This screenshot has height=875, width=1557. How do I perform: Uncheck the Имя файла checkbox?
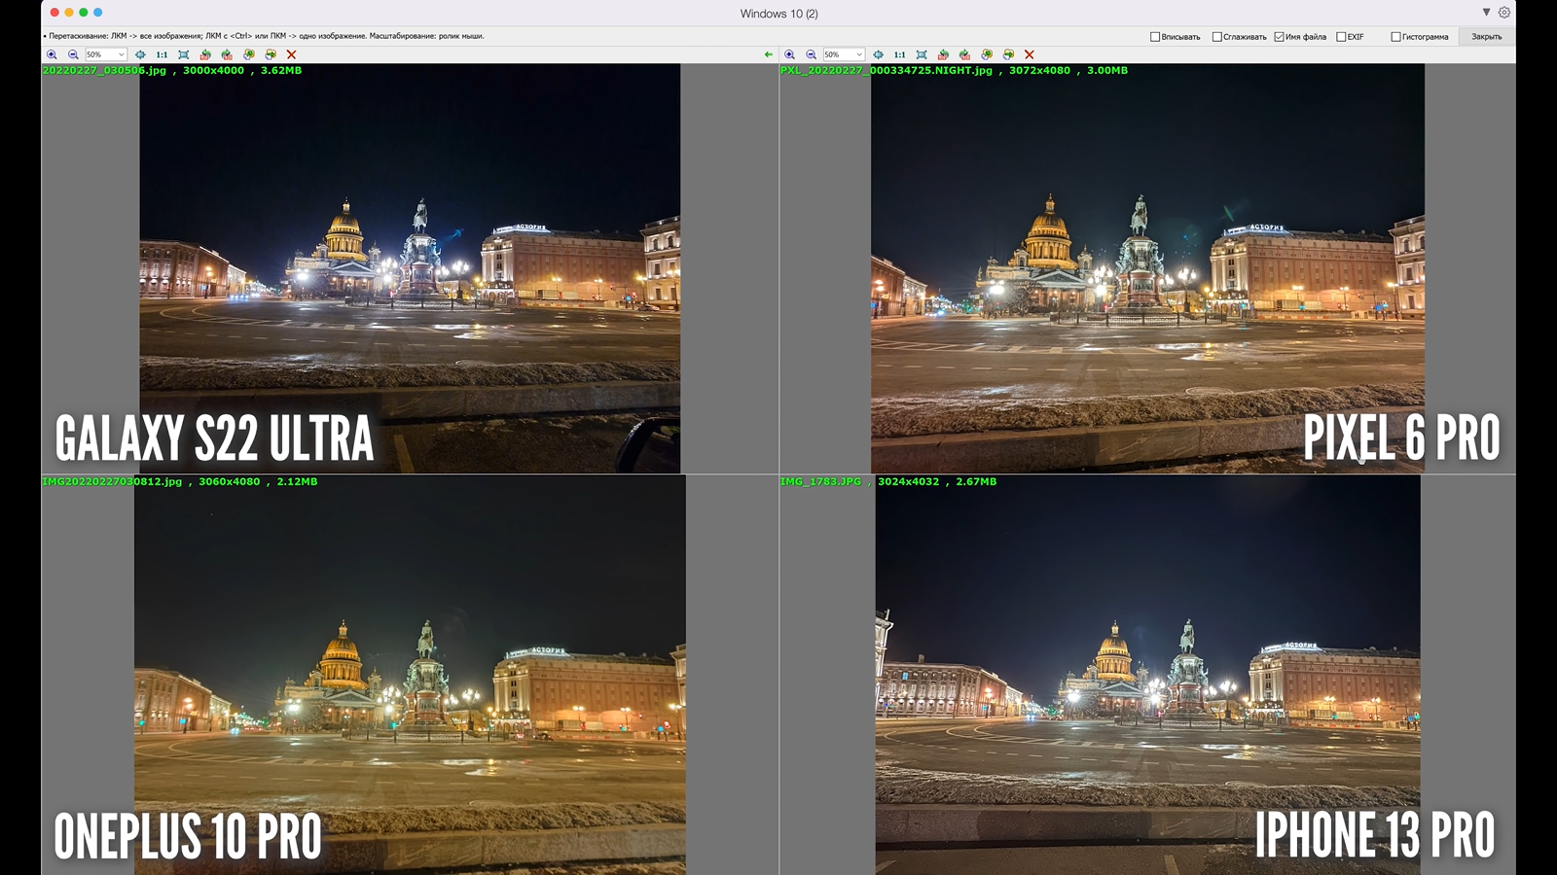(x=1279, y=37)
